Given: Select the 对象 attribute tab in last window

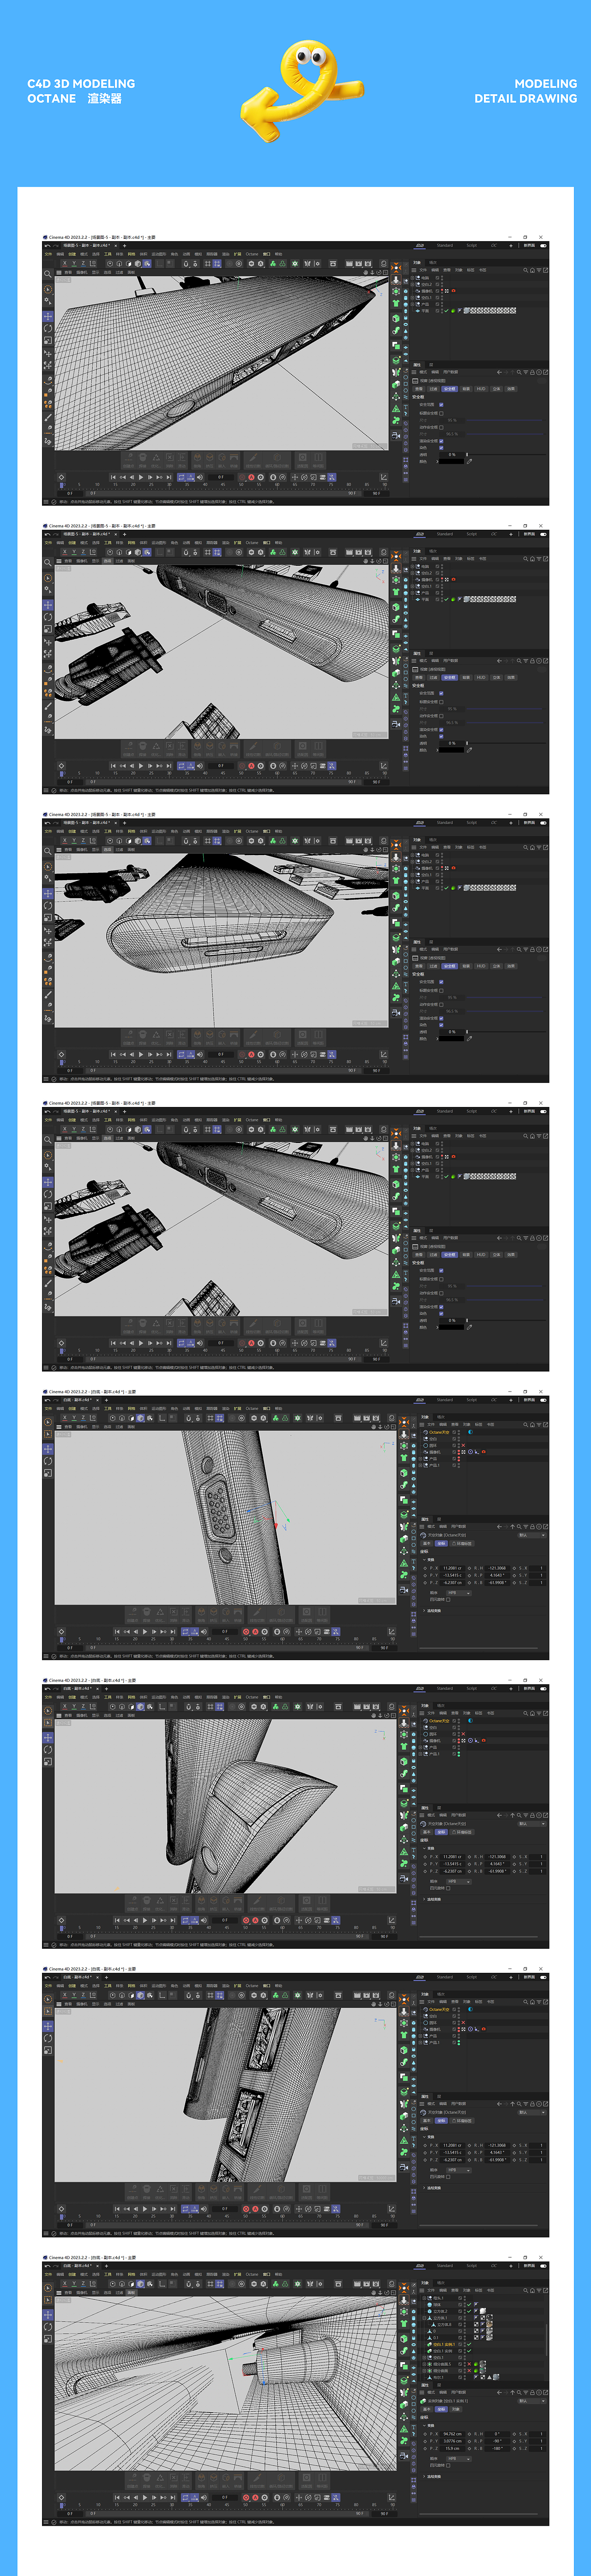Looking at the screenshot, I should pyautogui.click(x=456, y=2409).
